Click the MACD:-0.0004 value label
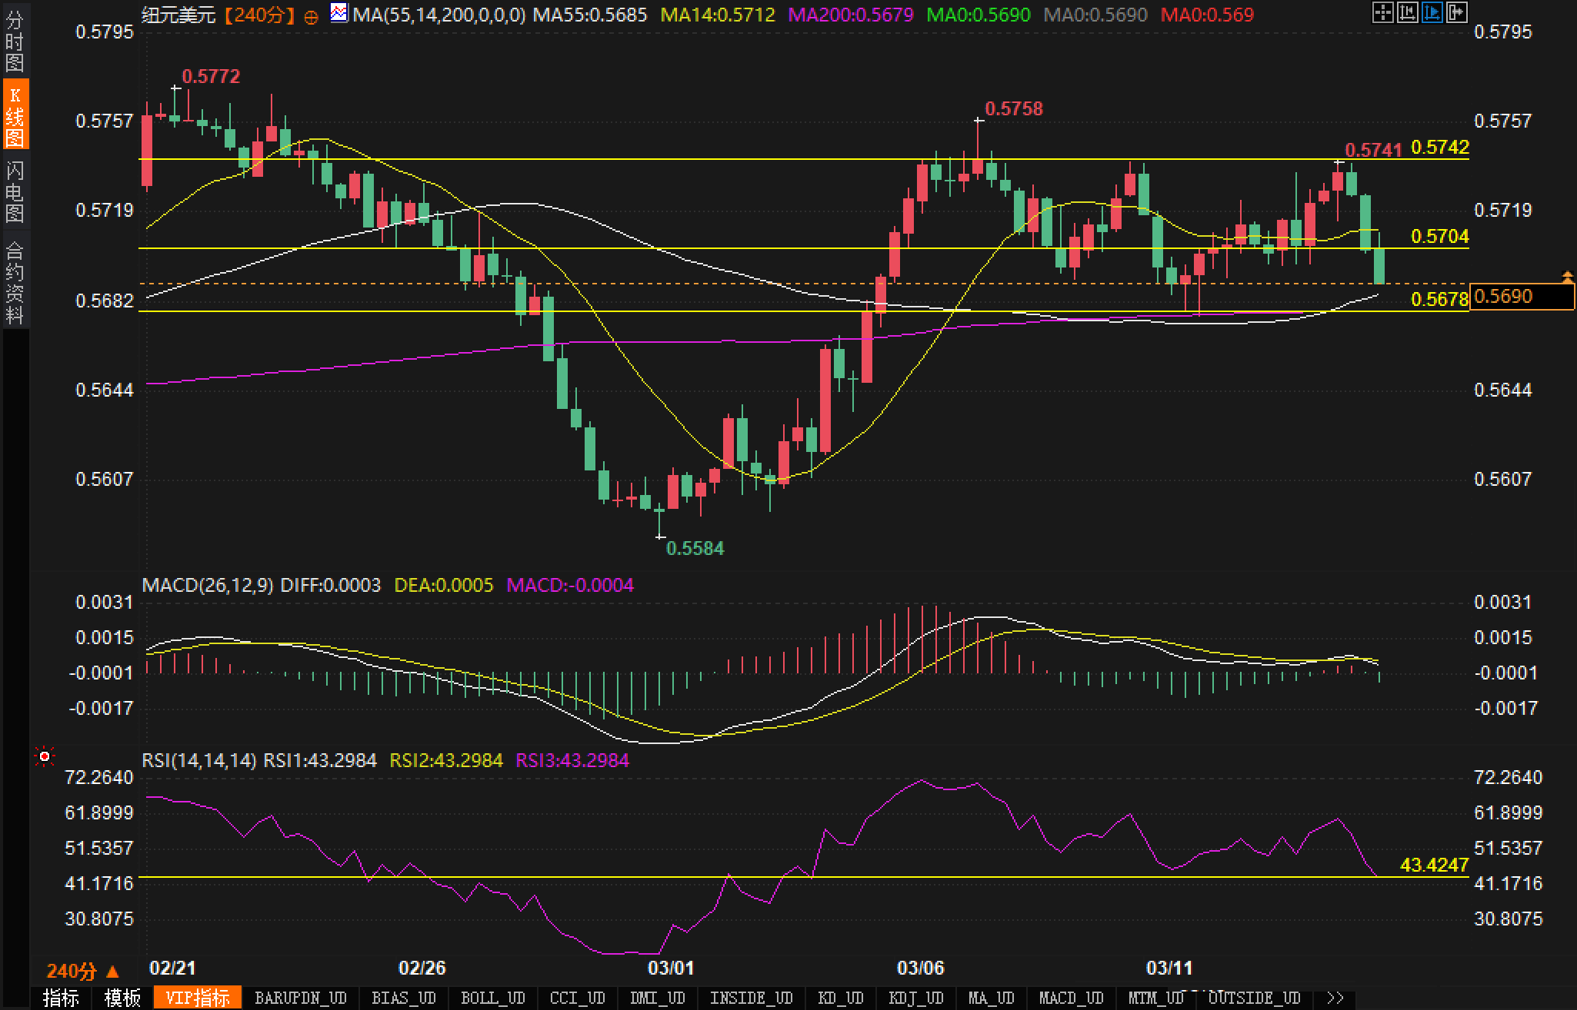This screenshot has width=1577, height=1010. [570, 586]
